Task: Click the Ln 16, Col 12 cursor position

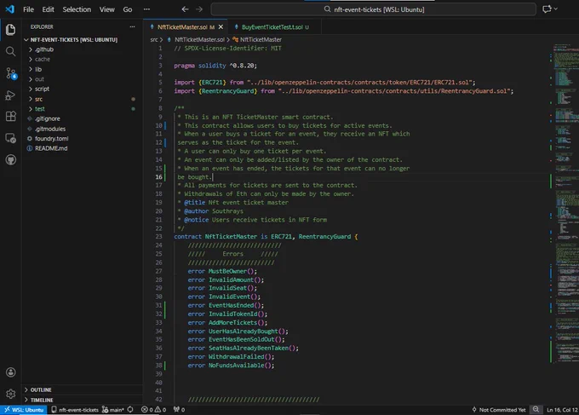Action: tap(562, 409)
